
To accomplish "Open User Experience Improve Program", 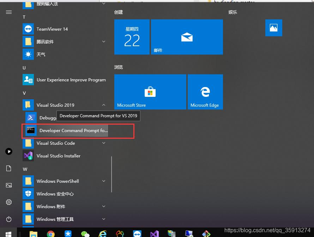I will coord(65,80).
